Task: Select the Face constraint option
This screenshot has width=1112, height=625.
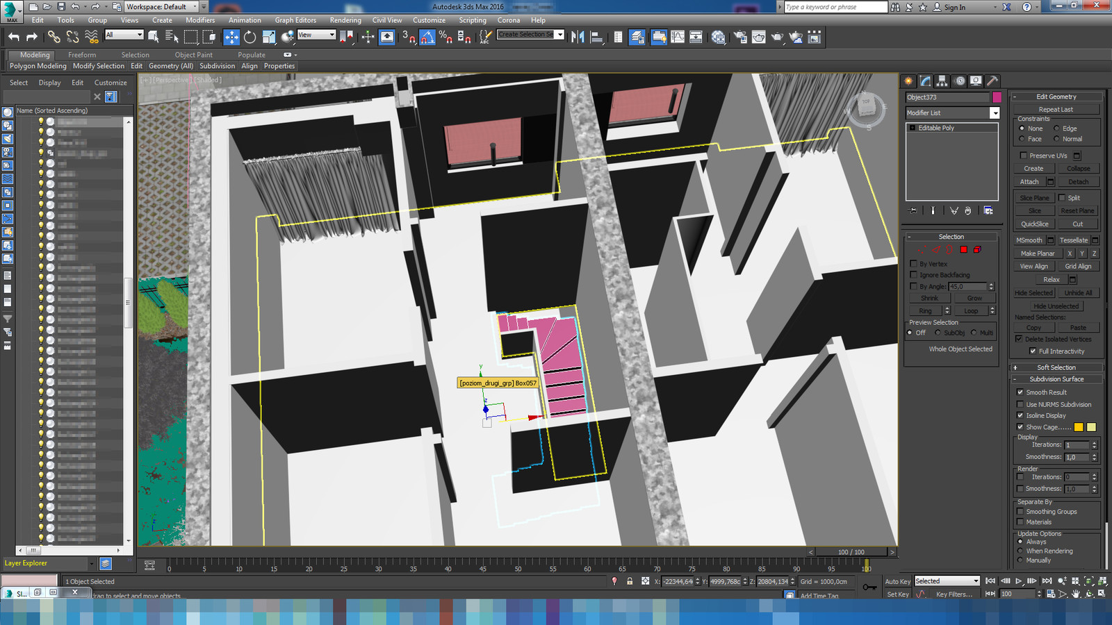Action: pyautogui.click(x=1022, y=139)
